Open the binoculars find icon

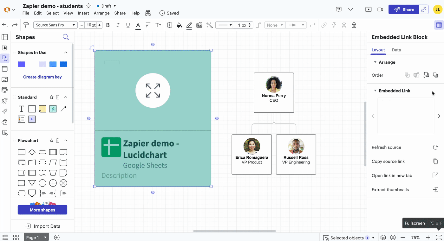click(x=148, y=13)
